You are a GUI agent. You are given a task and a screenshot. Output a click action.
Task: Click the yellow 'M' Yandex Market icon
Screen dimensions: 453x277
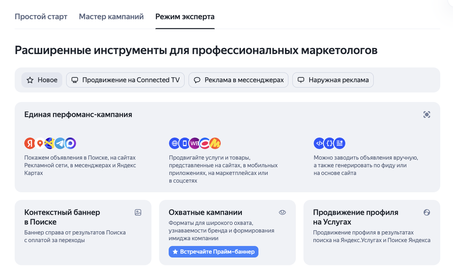pyautogui.click(x=215, y=143)
